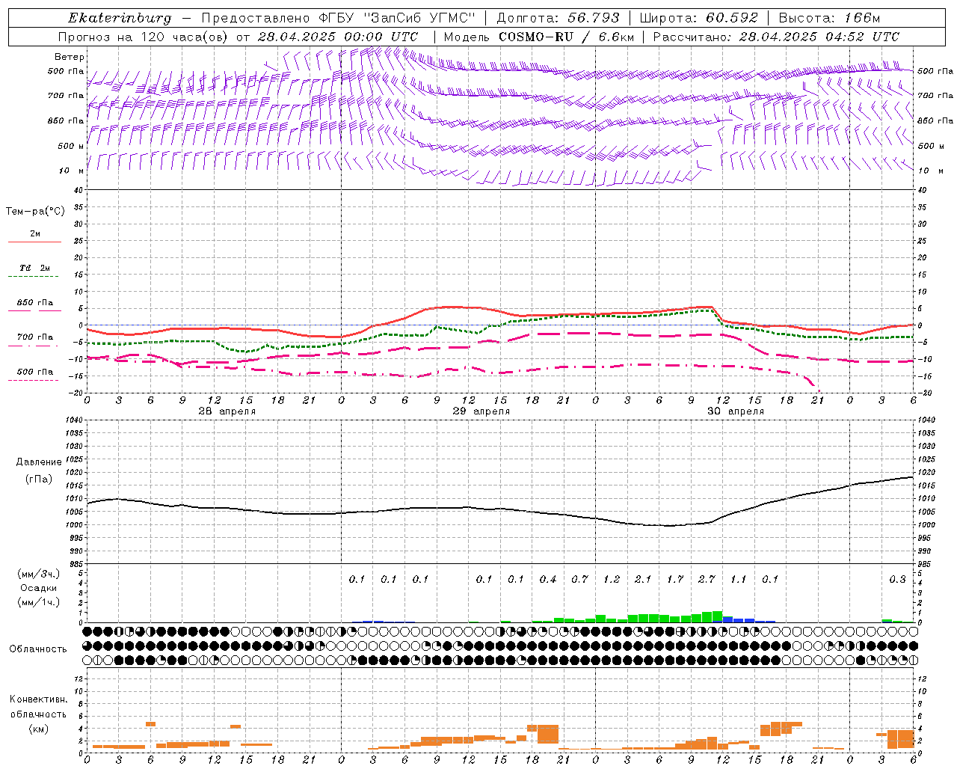957x766 pixels.
Task: Click the red '2м' temperature legend line
Action: click(34, 242)
